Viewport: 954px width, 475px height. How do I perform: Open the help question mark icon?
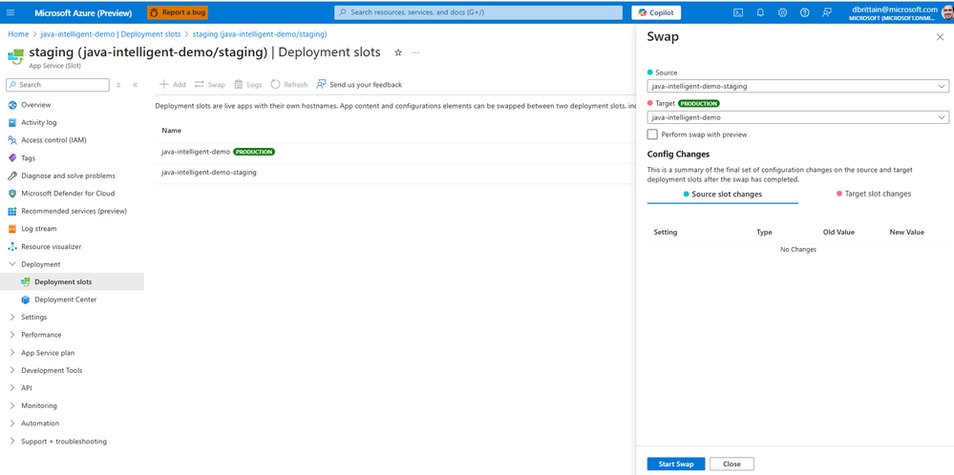click(804, 12)
